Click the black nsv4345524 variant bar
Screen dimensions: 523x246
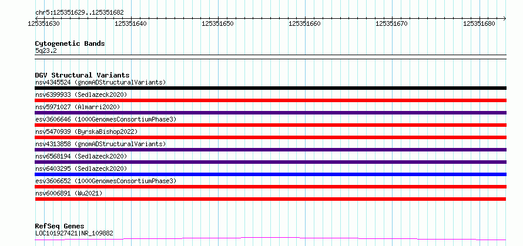(x=270, y=88)
